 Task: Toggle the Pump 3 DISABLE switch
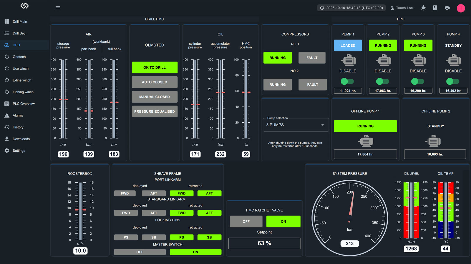[x=417, y=81]
